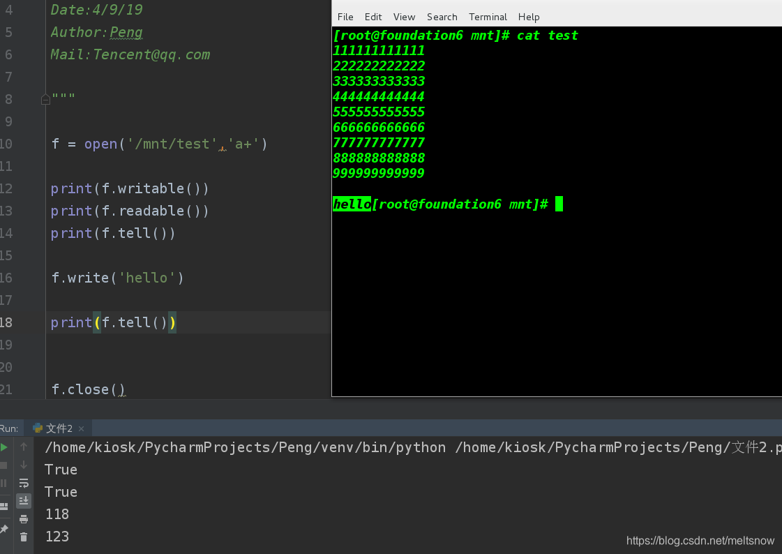Click the Author:Peng docstring line

click(97, 32)
